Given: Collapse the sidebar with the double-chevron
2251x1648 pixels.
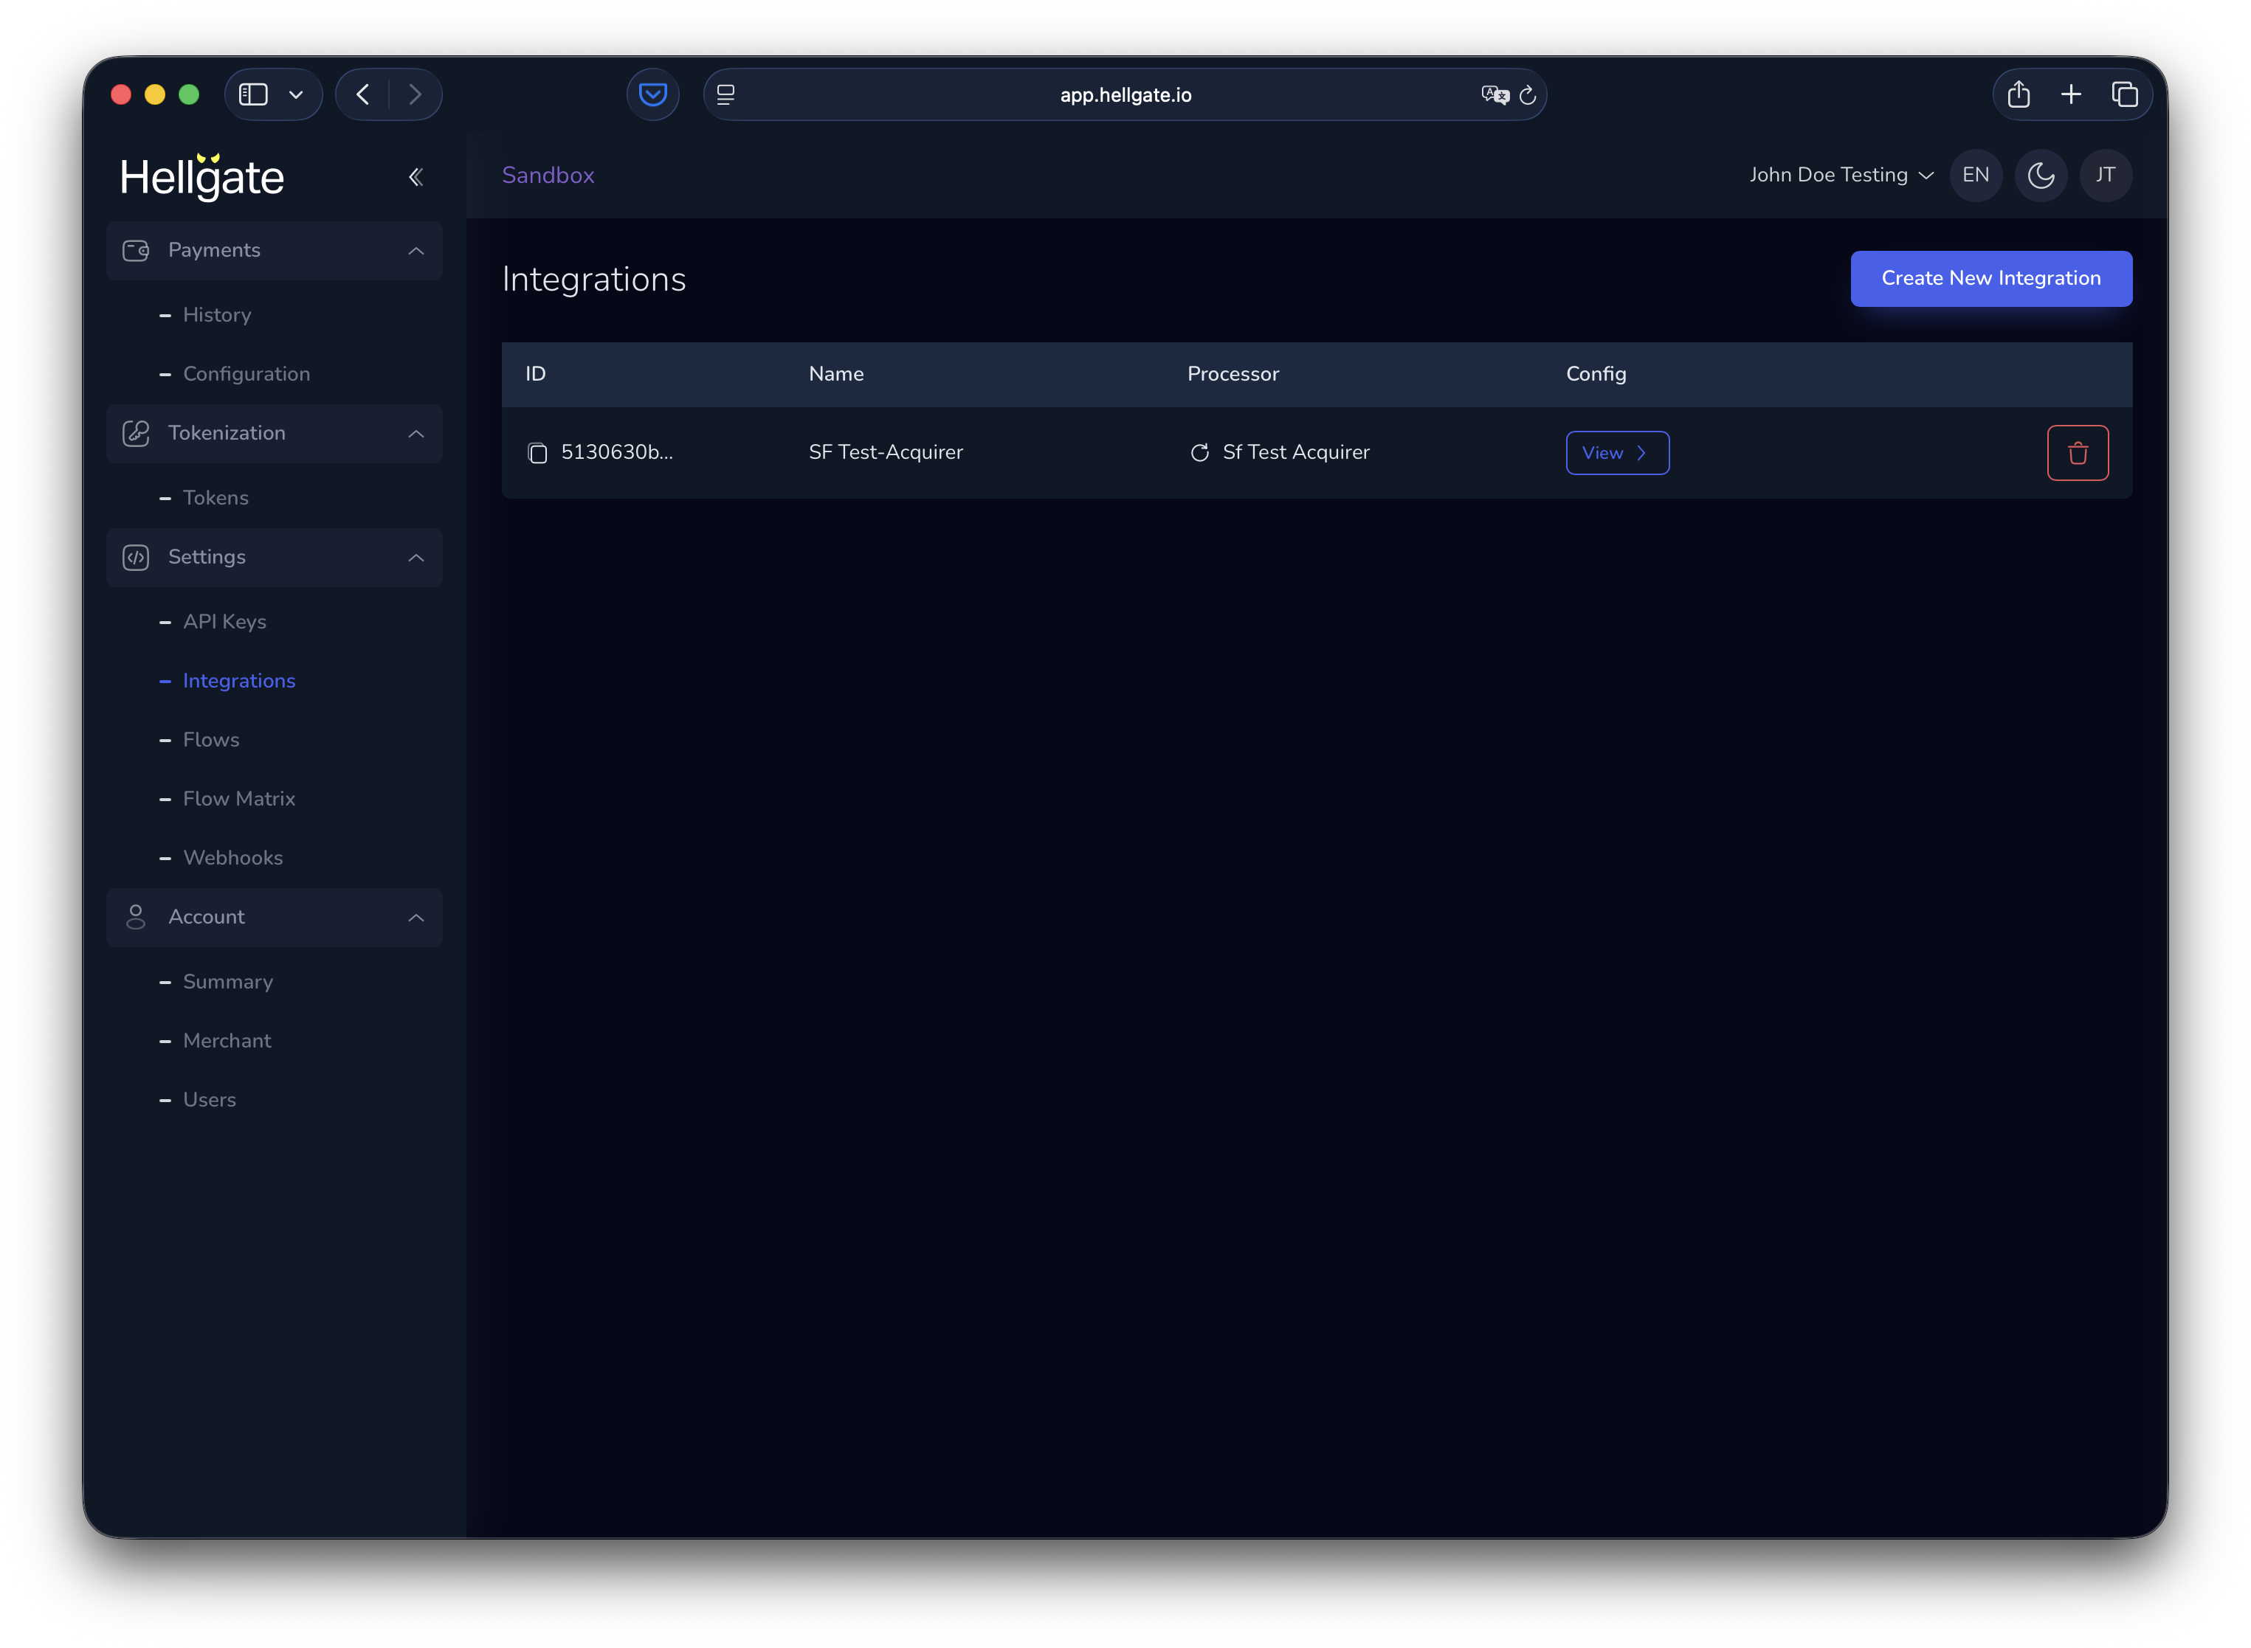Looking at the screenshot, I should [x=416, y=176].
